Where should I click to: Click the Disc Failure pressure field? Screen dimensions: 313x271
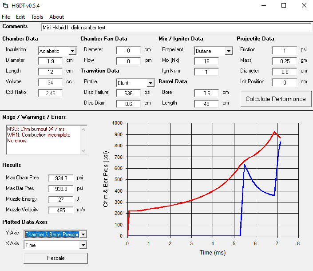[128, 93]
